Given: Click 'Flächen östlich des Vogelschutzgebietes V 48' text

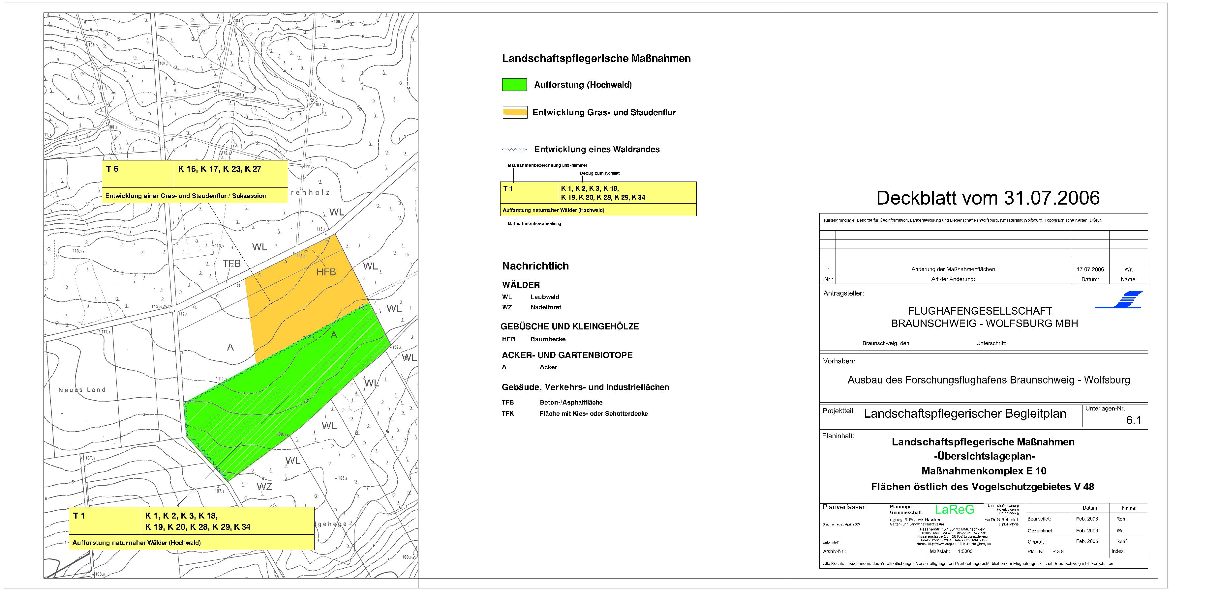Looking at the screenshot, I should click(x=982, y=487).
